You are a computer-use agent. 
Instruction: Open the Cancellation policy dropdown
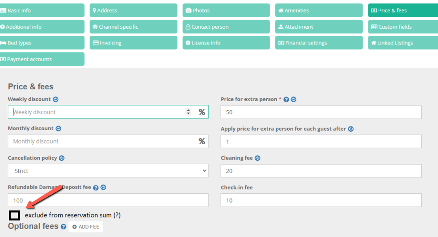pos(108,170)
